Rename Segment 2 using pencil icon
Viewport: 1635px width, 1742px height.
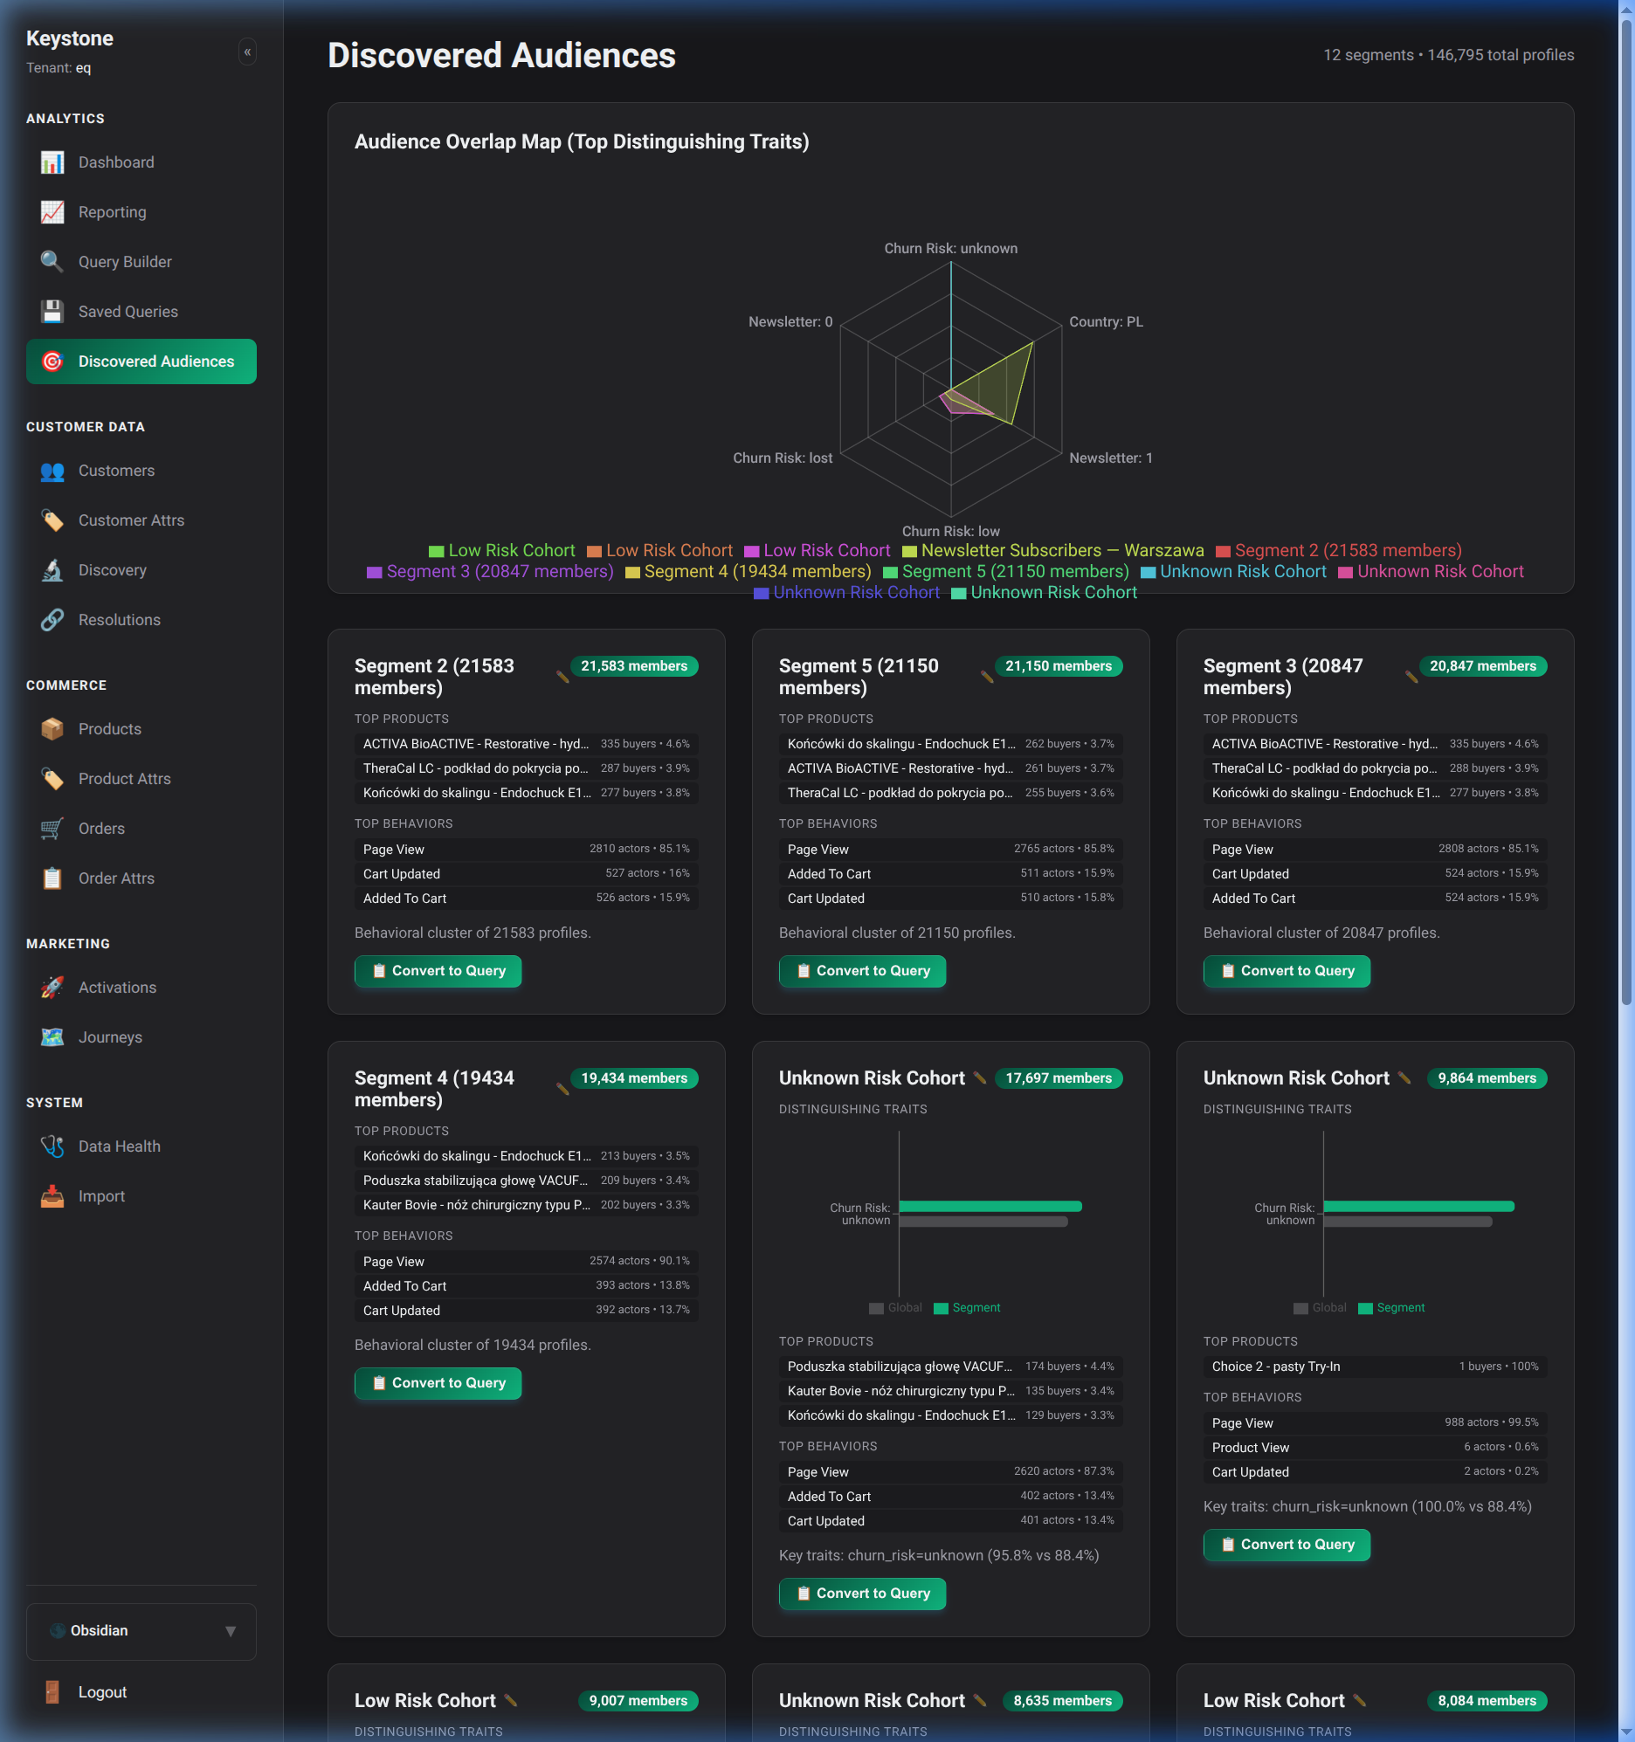(x=562, y=677)
